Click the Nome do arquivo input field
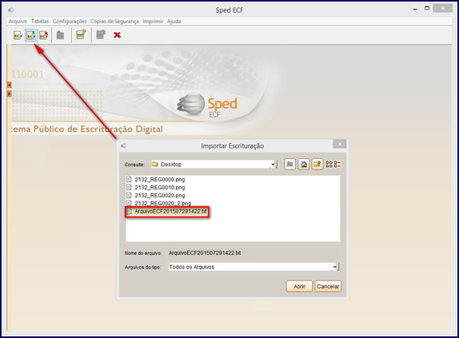This screenshot has height=338, width=459. (x=253, y=253)
